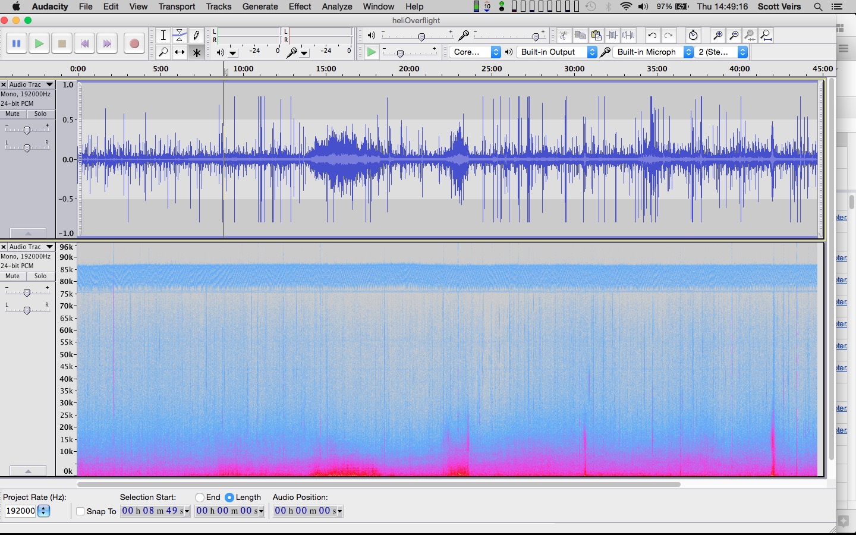Viewport: 856px width, 535px height.
Task: Choose the Draw pencil tool
Action: tap(196, 36)
